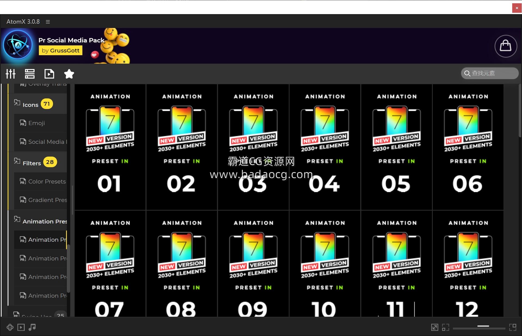522x336 pixels.
Task: Click the search field for elements
Action: coord(490,73)
